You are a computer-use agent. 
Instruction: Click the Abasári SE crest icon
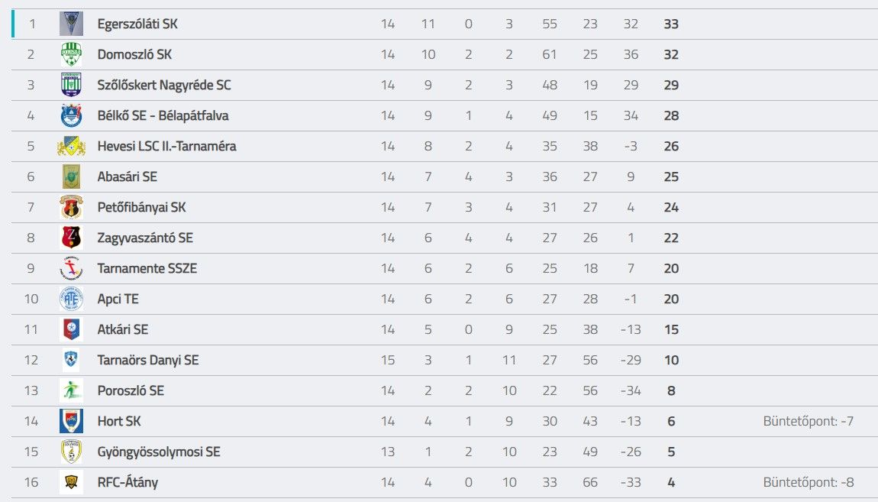71,177
